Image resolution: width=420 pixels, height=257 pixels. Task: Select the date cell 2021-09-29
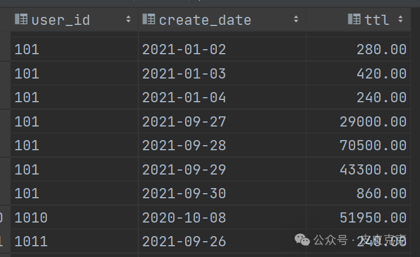click(183, 169)
